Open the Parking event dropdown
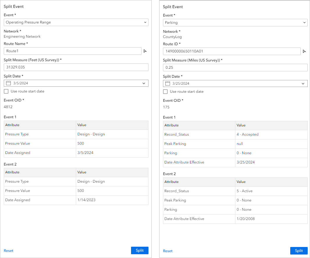Viewport: 310px width, 258px height. click(x=235, y=23)
